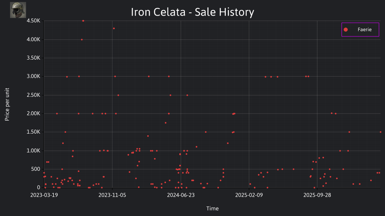This screenshot has height=216, width=385.
Task: Select the highest data point at 4.50K
Action: pos(83,21)
